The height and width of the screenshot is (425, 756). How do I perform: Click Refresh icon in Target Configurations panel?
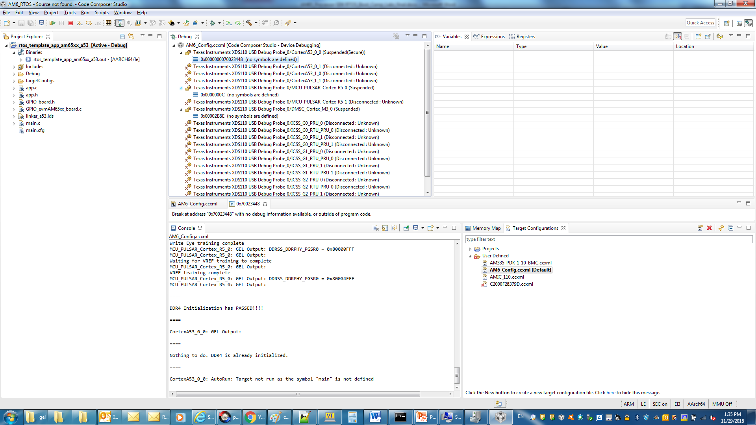point(721,228)
